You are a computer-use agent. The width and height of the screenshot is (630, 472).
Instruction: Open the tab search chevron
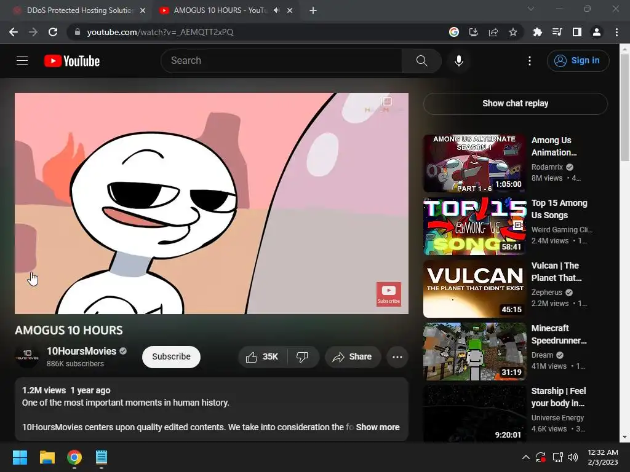pyautogui.click(x=531, y=9)
